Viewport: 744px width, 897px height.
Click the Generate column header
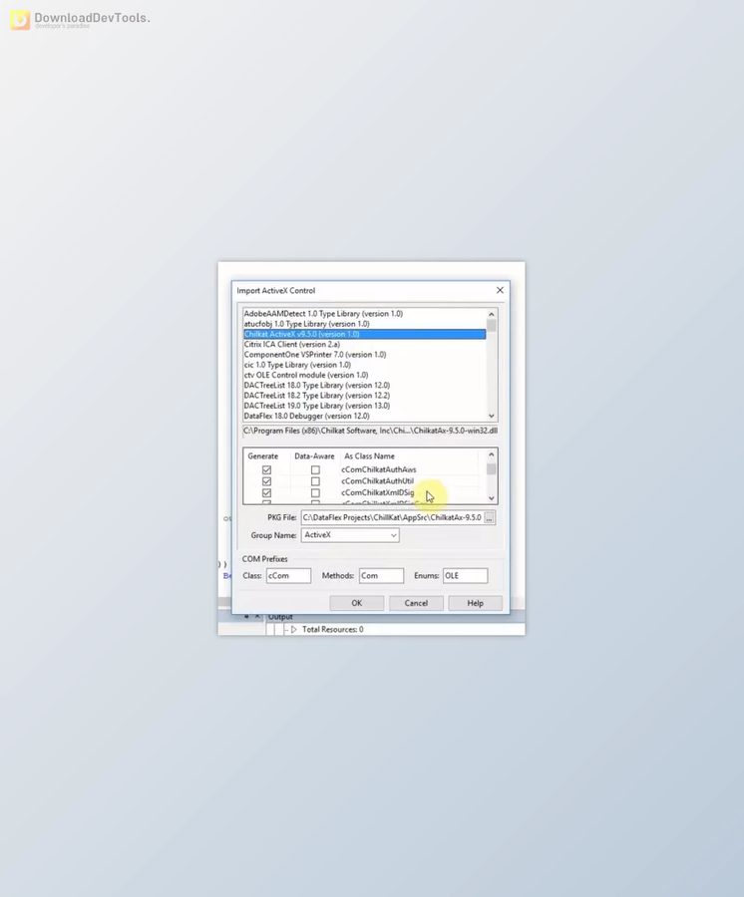pos(263,455)
